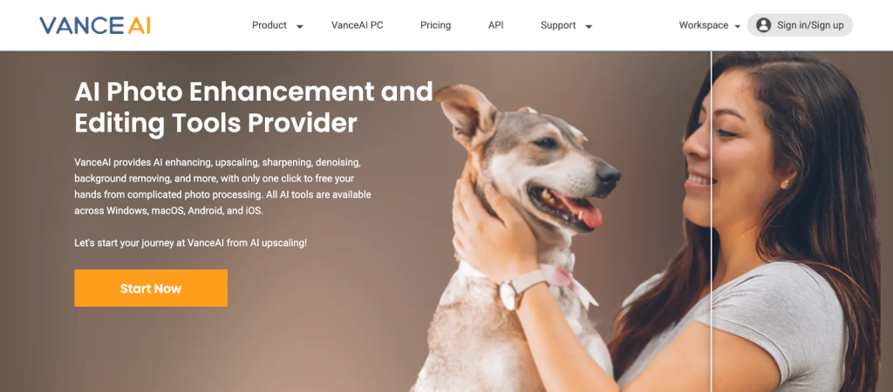Open the Pricing page
The width and height of the screenshot is (893, 392).
(x=436, y=25)
